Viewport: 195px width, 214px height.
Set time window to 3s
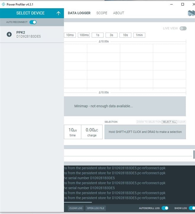point(111,35)
